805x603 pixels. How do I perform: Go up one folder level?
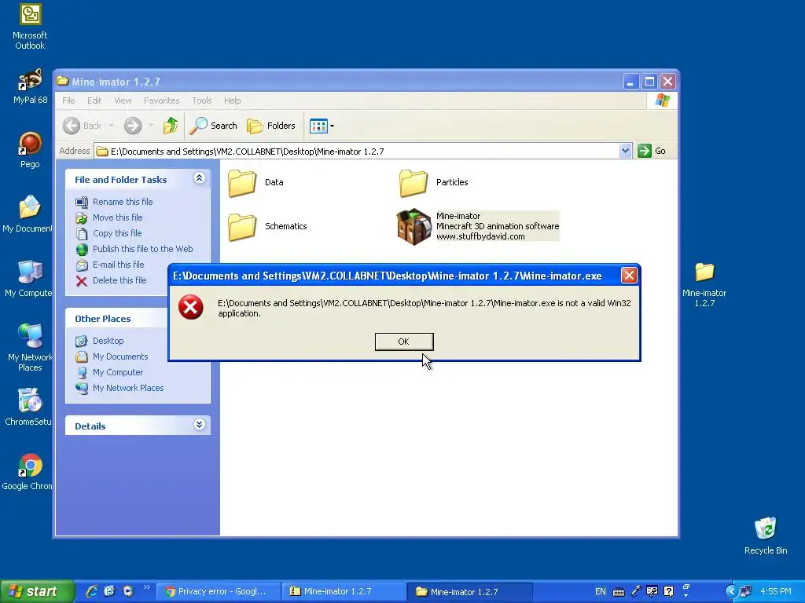pos(171,126)
